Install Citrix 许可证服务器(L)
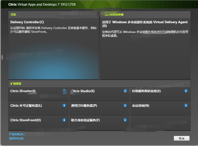 point(39,109)
